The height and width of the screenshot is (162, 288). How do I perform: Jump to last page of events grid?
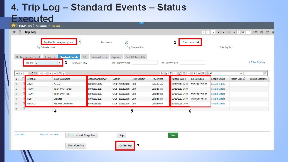[x=44, y=73]
